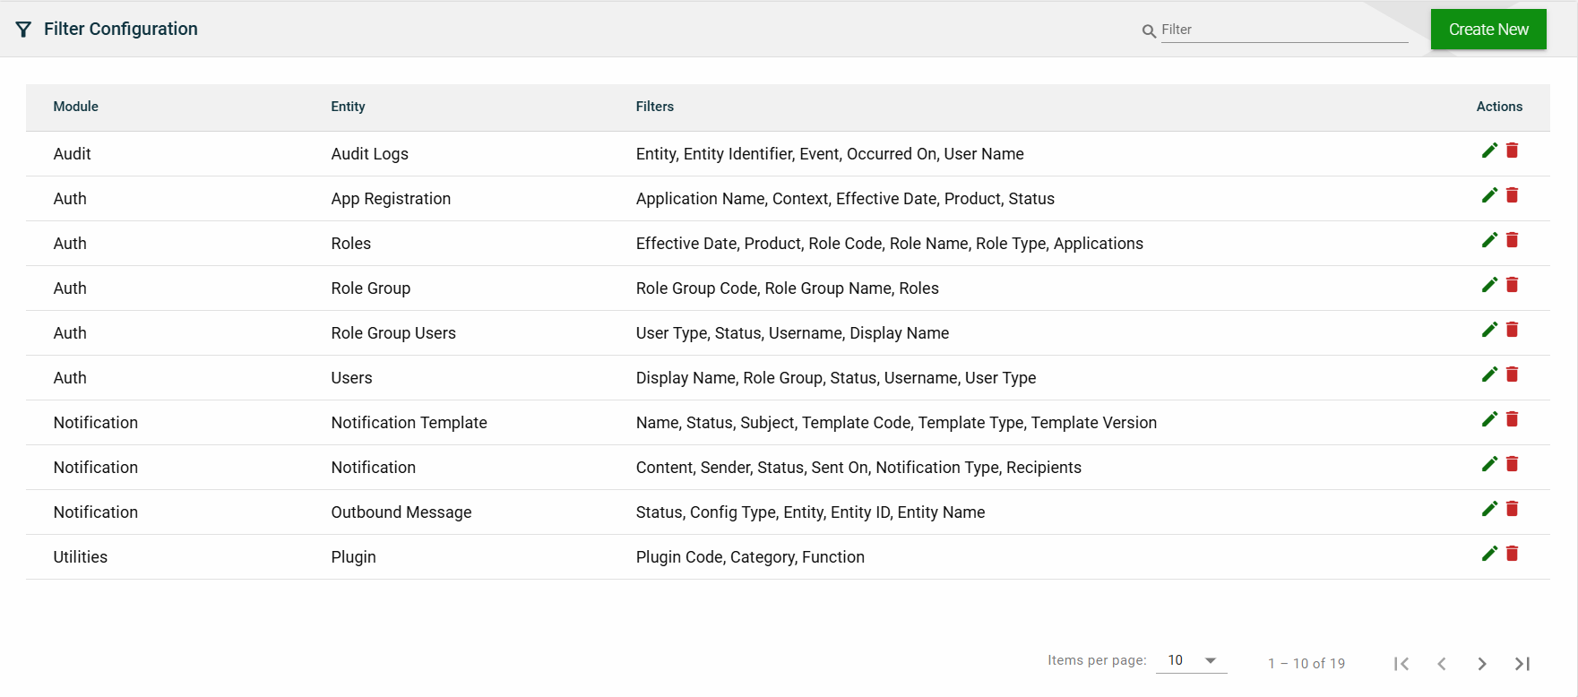Delete the Plugin filter configuration
Image resolution: width=1578 pixels, height=697 pixels.
[x=1512, y=554]
